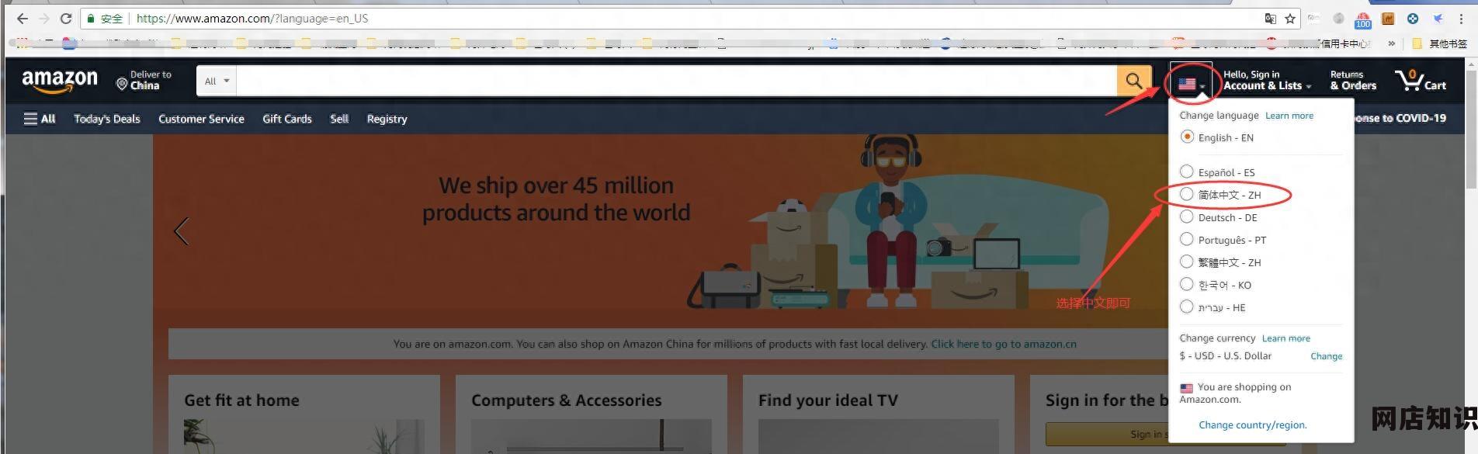Click the orange search magnifier button
The image size is (1478, 454).
coord(1134,81)
